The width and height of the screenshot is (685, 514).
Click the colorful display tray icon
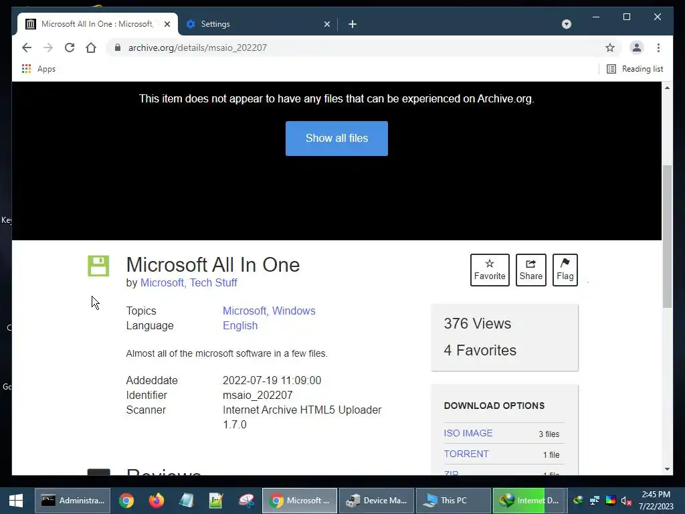click(x=611, y=501)
